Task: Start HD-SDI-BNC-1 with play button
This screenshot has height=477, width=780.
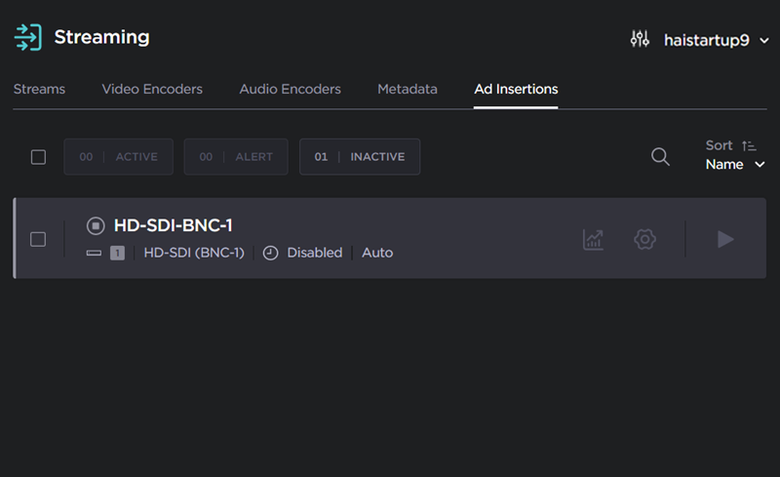Action: pyautogui.click(x=725, y=239)
